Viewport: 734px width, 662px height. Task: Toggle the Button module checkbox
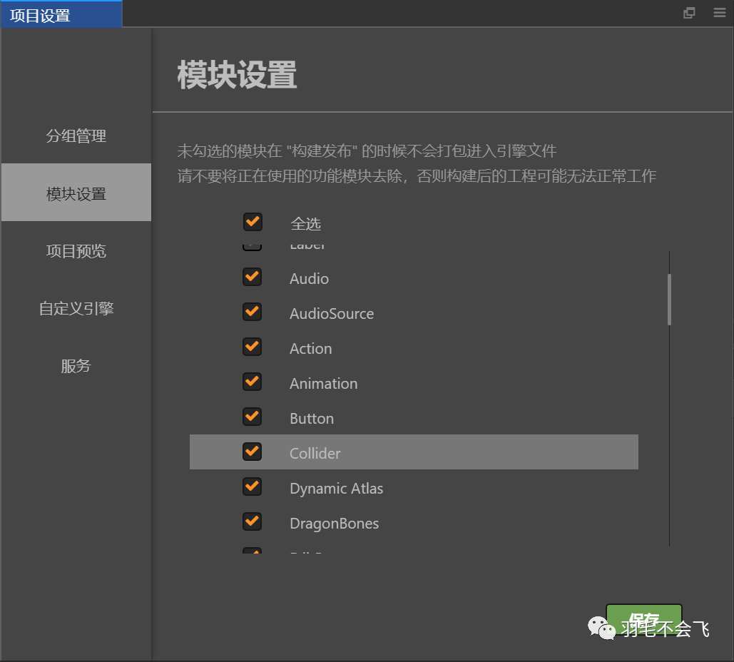pos(253,417)
